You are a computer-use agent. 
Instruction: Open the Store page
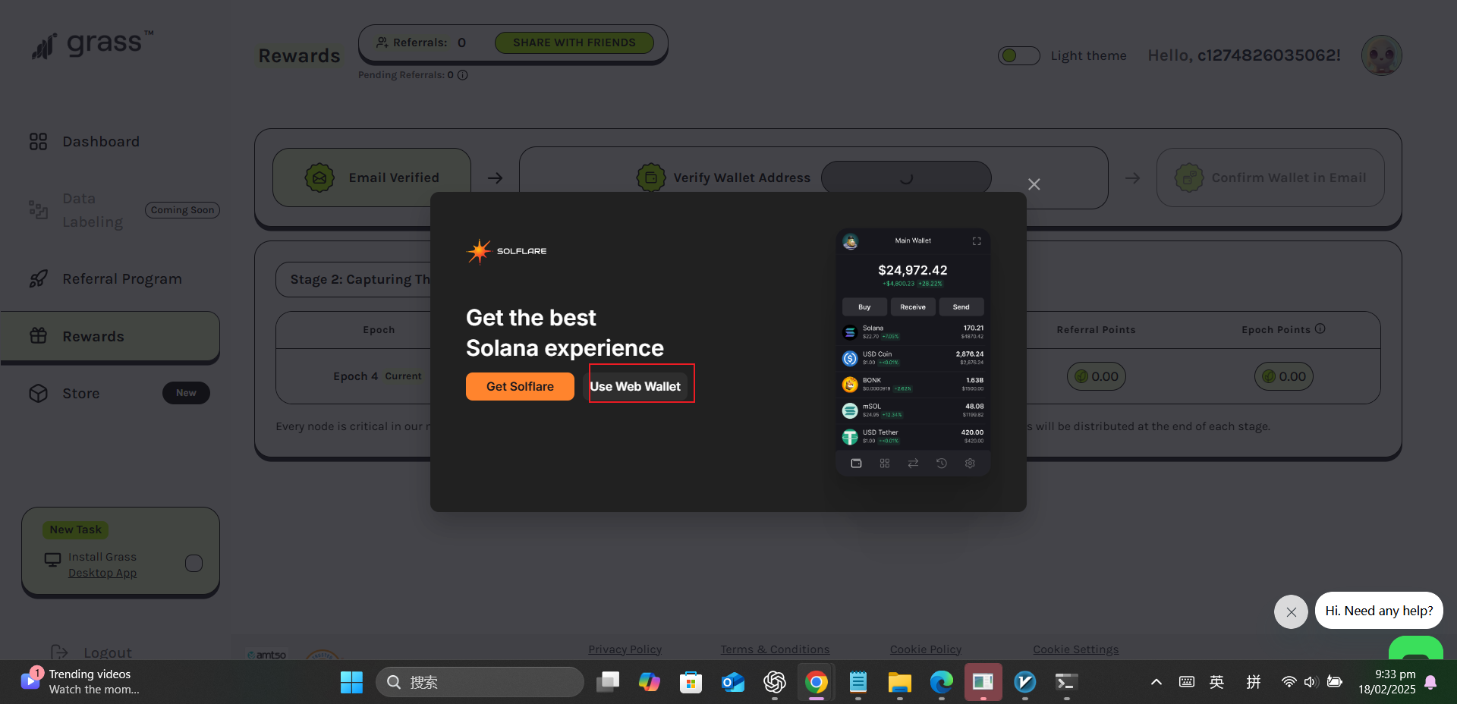pyautogui.click(x=81, y=394)
